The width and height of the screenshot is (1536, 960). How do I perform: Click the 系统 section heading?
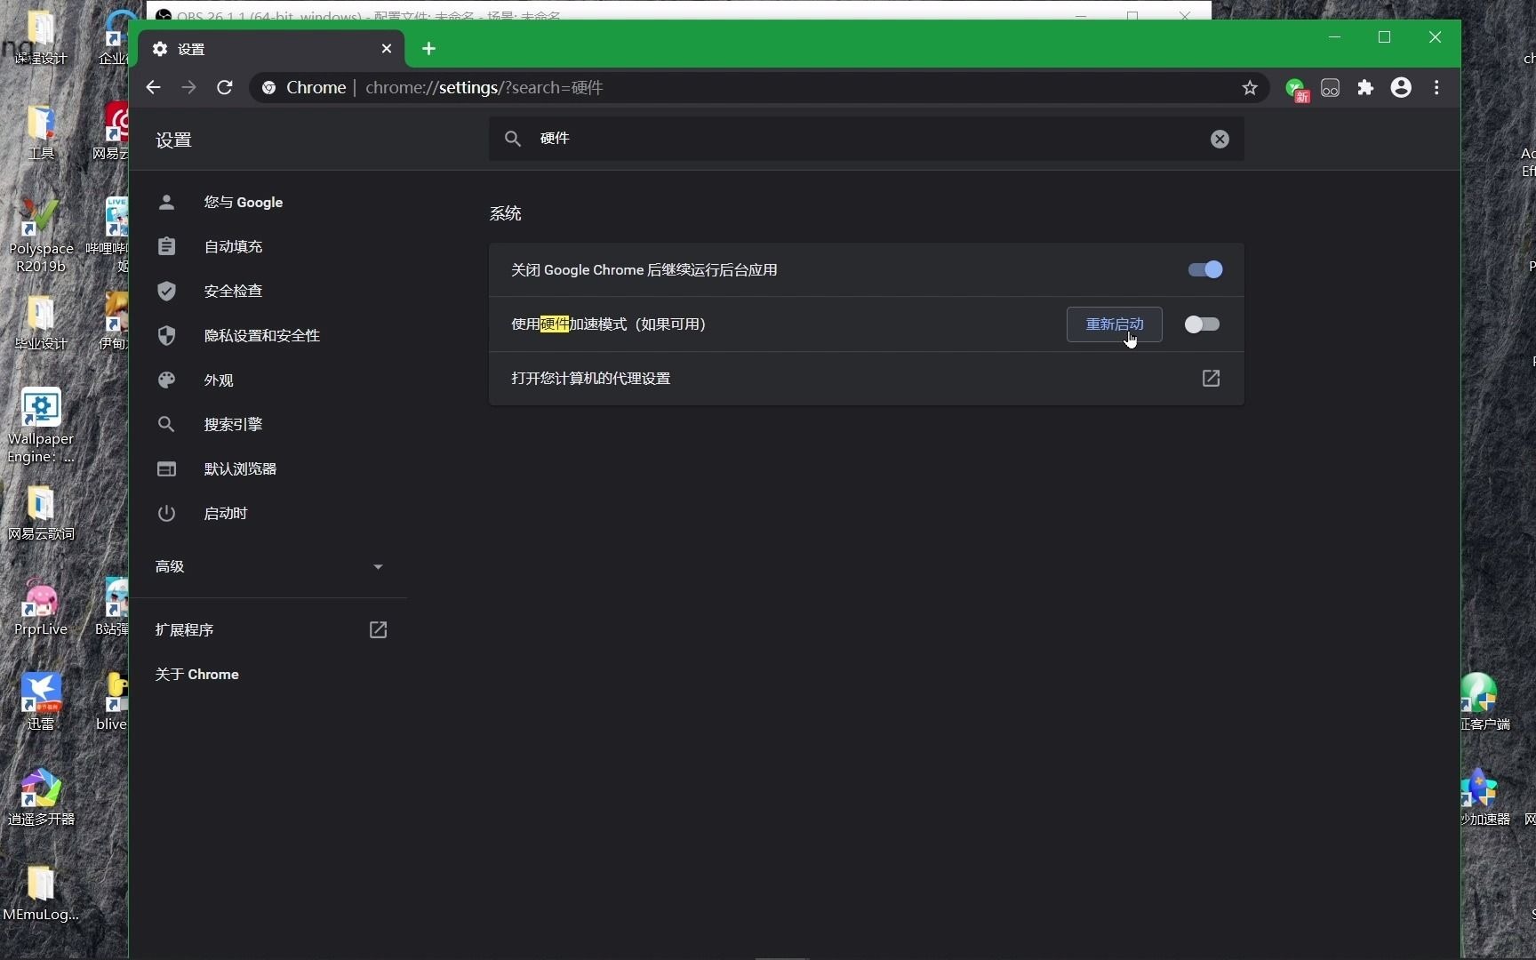tap(505, 213)
